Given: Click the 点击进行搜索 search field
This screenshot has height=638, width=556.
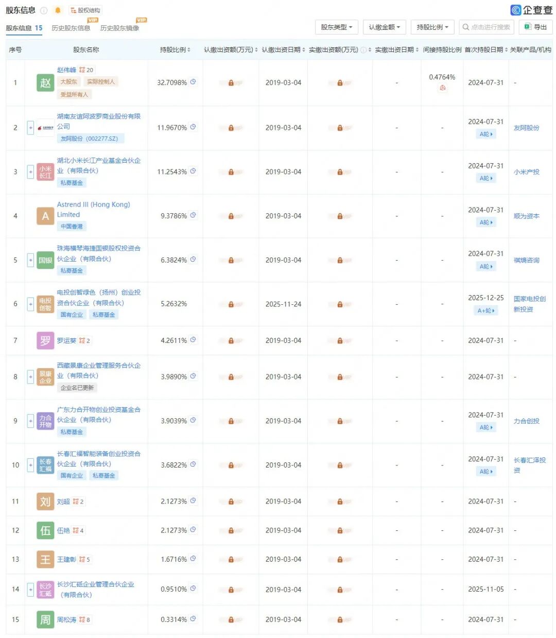Looking at the screenshot, I should pos(486,27).
